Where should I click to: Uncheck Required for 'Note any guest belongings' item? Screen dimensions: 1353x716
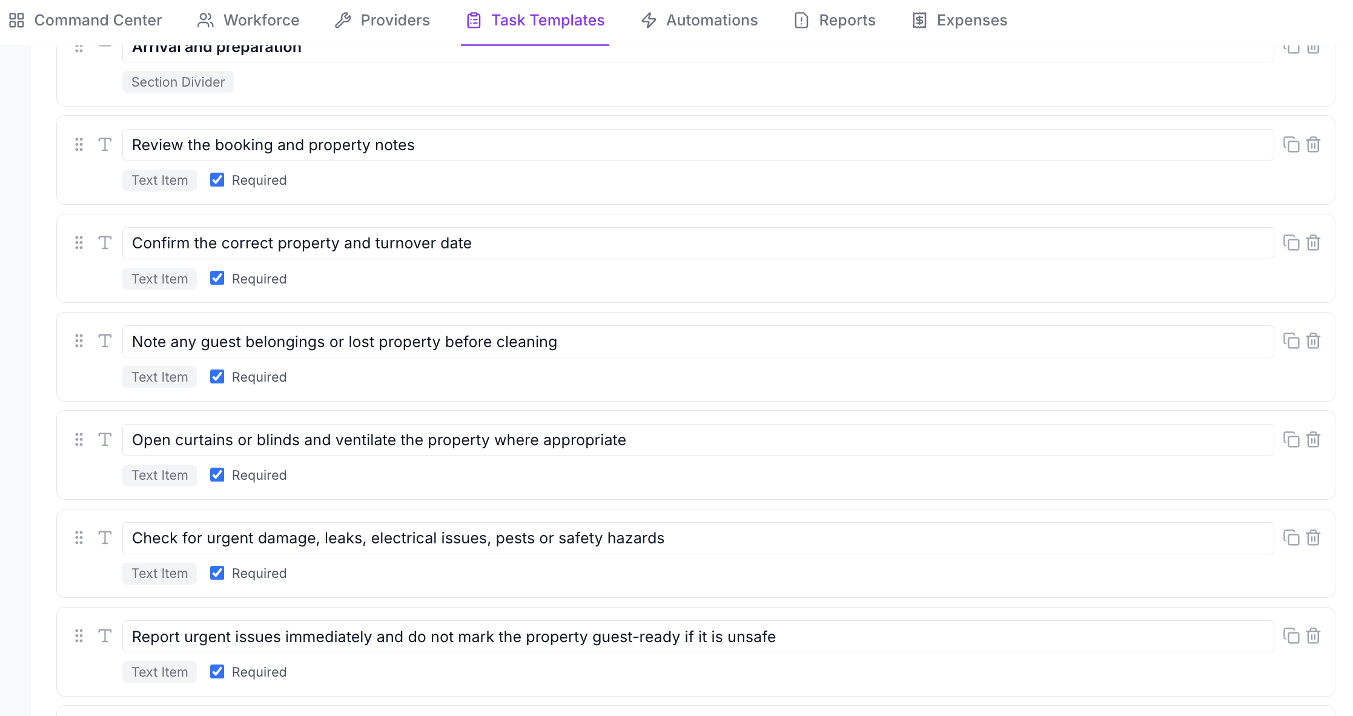click(x=217, y=377)
